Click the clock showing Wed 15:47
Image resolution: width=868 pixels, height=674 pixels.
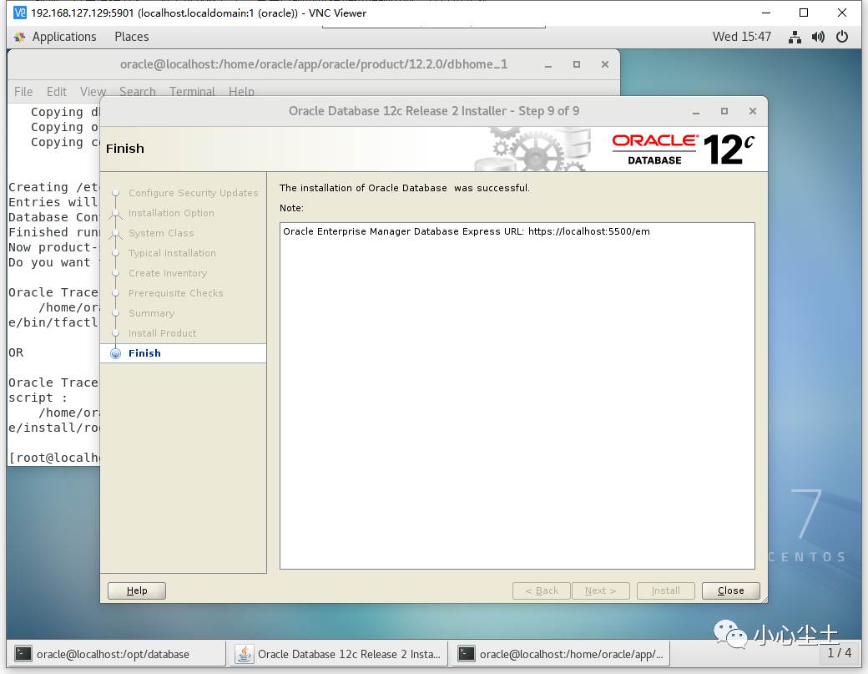(741, 37)
